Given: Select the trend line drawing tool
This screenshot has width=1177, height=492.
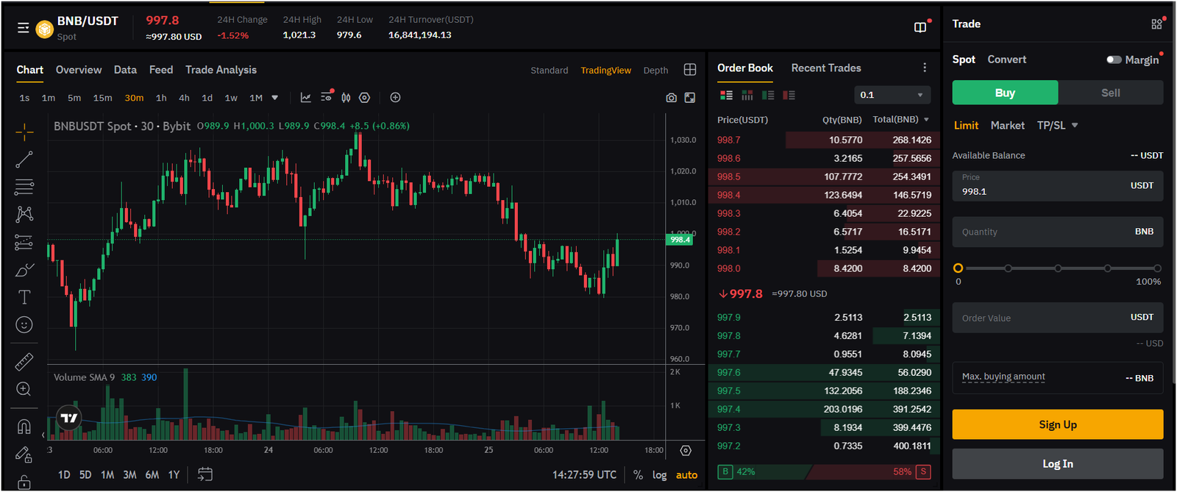Looking at the screenshot, I should (x=24, y=160).
